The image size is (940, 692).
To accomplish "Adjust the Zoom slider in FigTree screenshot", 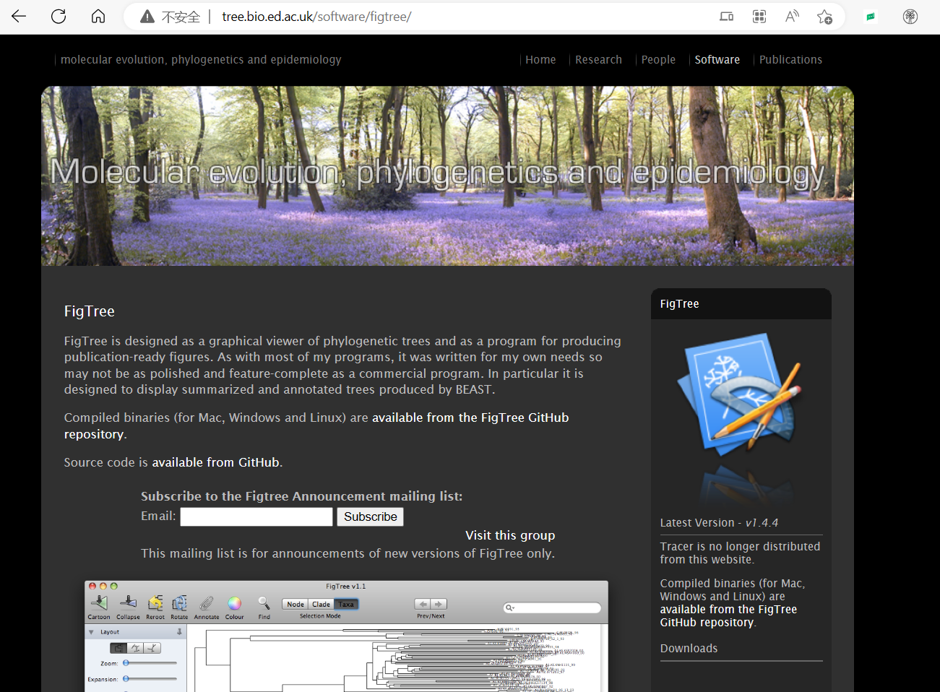I will click(x=150, y=663).
